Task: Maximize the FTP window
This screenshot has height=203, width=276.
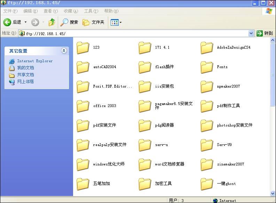Action: (263, 3)
